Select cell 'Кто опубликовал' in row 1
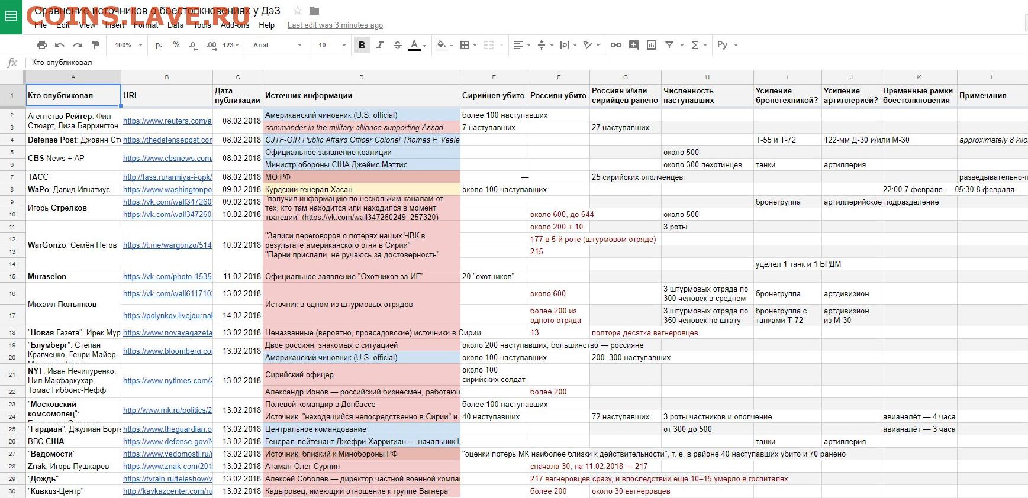The image size is (1028, 498). tap(73, 96)
